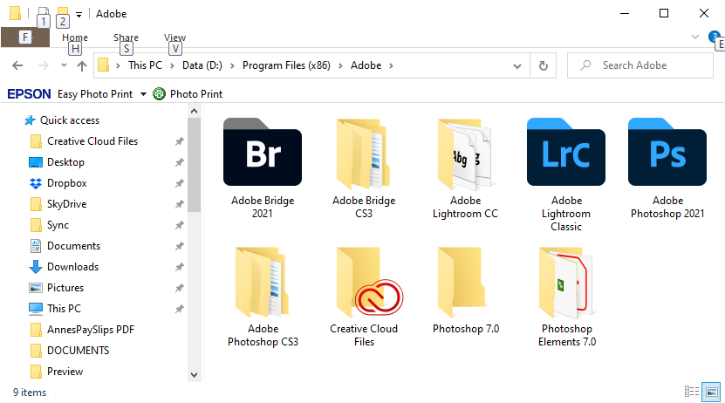The image size is (725, 403).
Task: Click the Epson Photo Print printer icon
Action: (x=159, y=94)
